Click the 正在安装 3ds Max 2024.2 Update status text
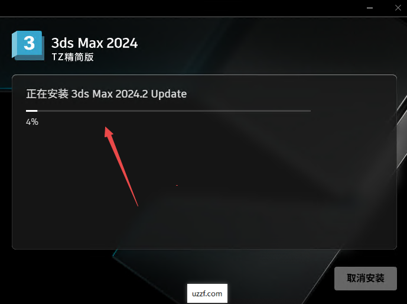Image resolution: width=407 pixels, height=304 pixels. (106, 94)
